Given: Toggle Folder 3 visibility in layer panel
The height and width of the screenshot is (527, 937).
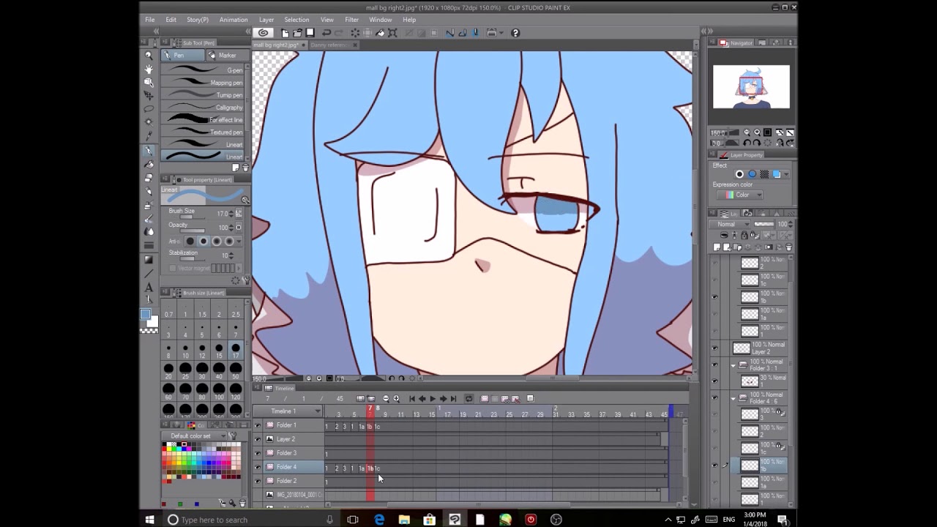Looking at the screenshot, I should 715,365.
